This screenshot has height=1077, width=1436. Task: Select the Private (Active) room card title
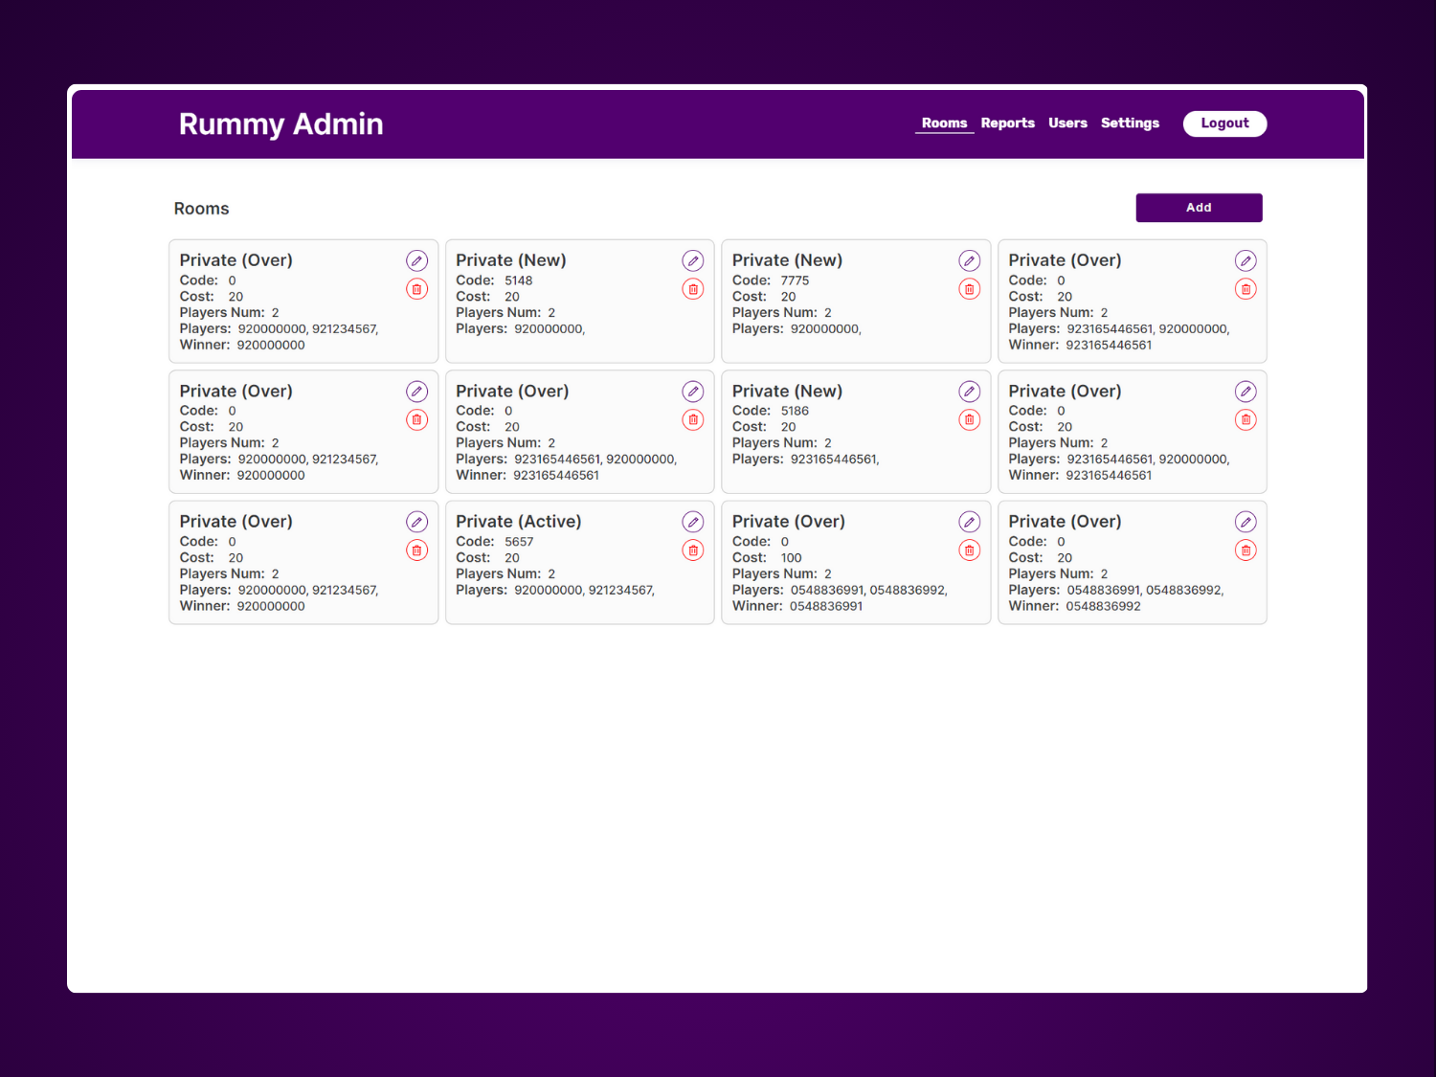pos(518,522)
